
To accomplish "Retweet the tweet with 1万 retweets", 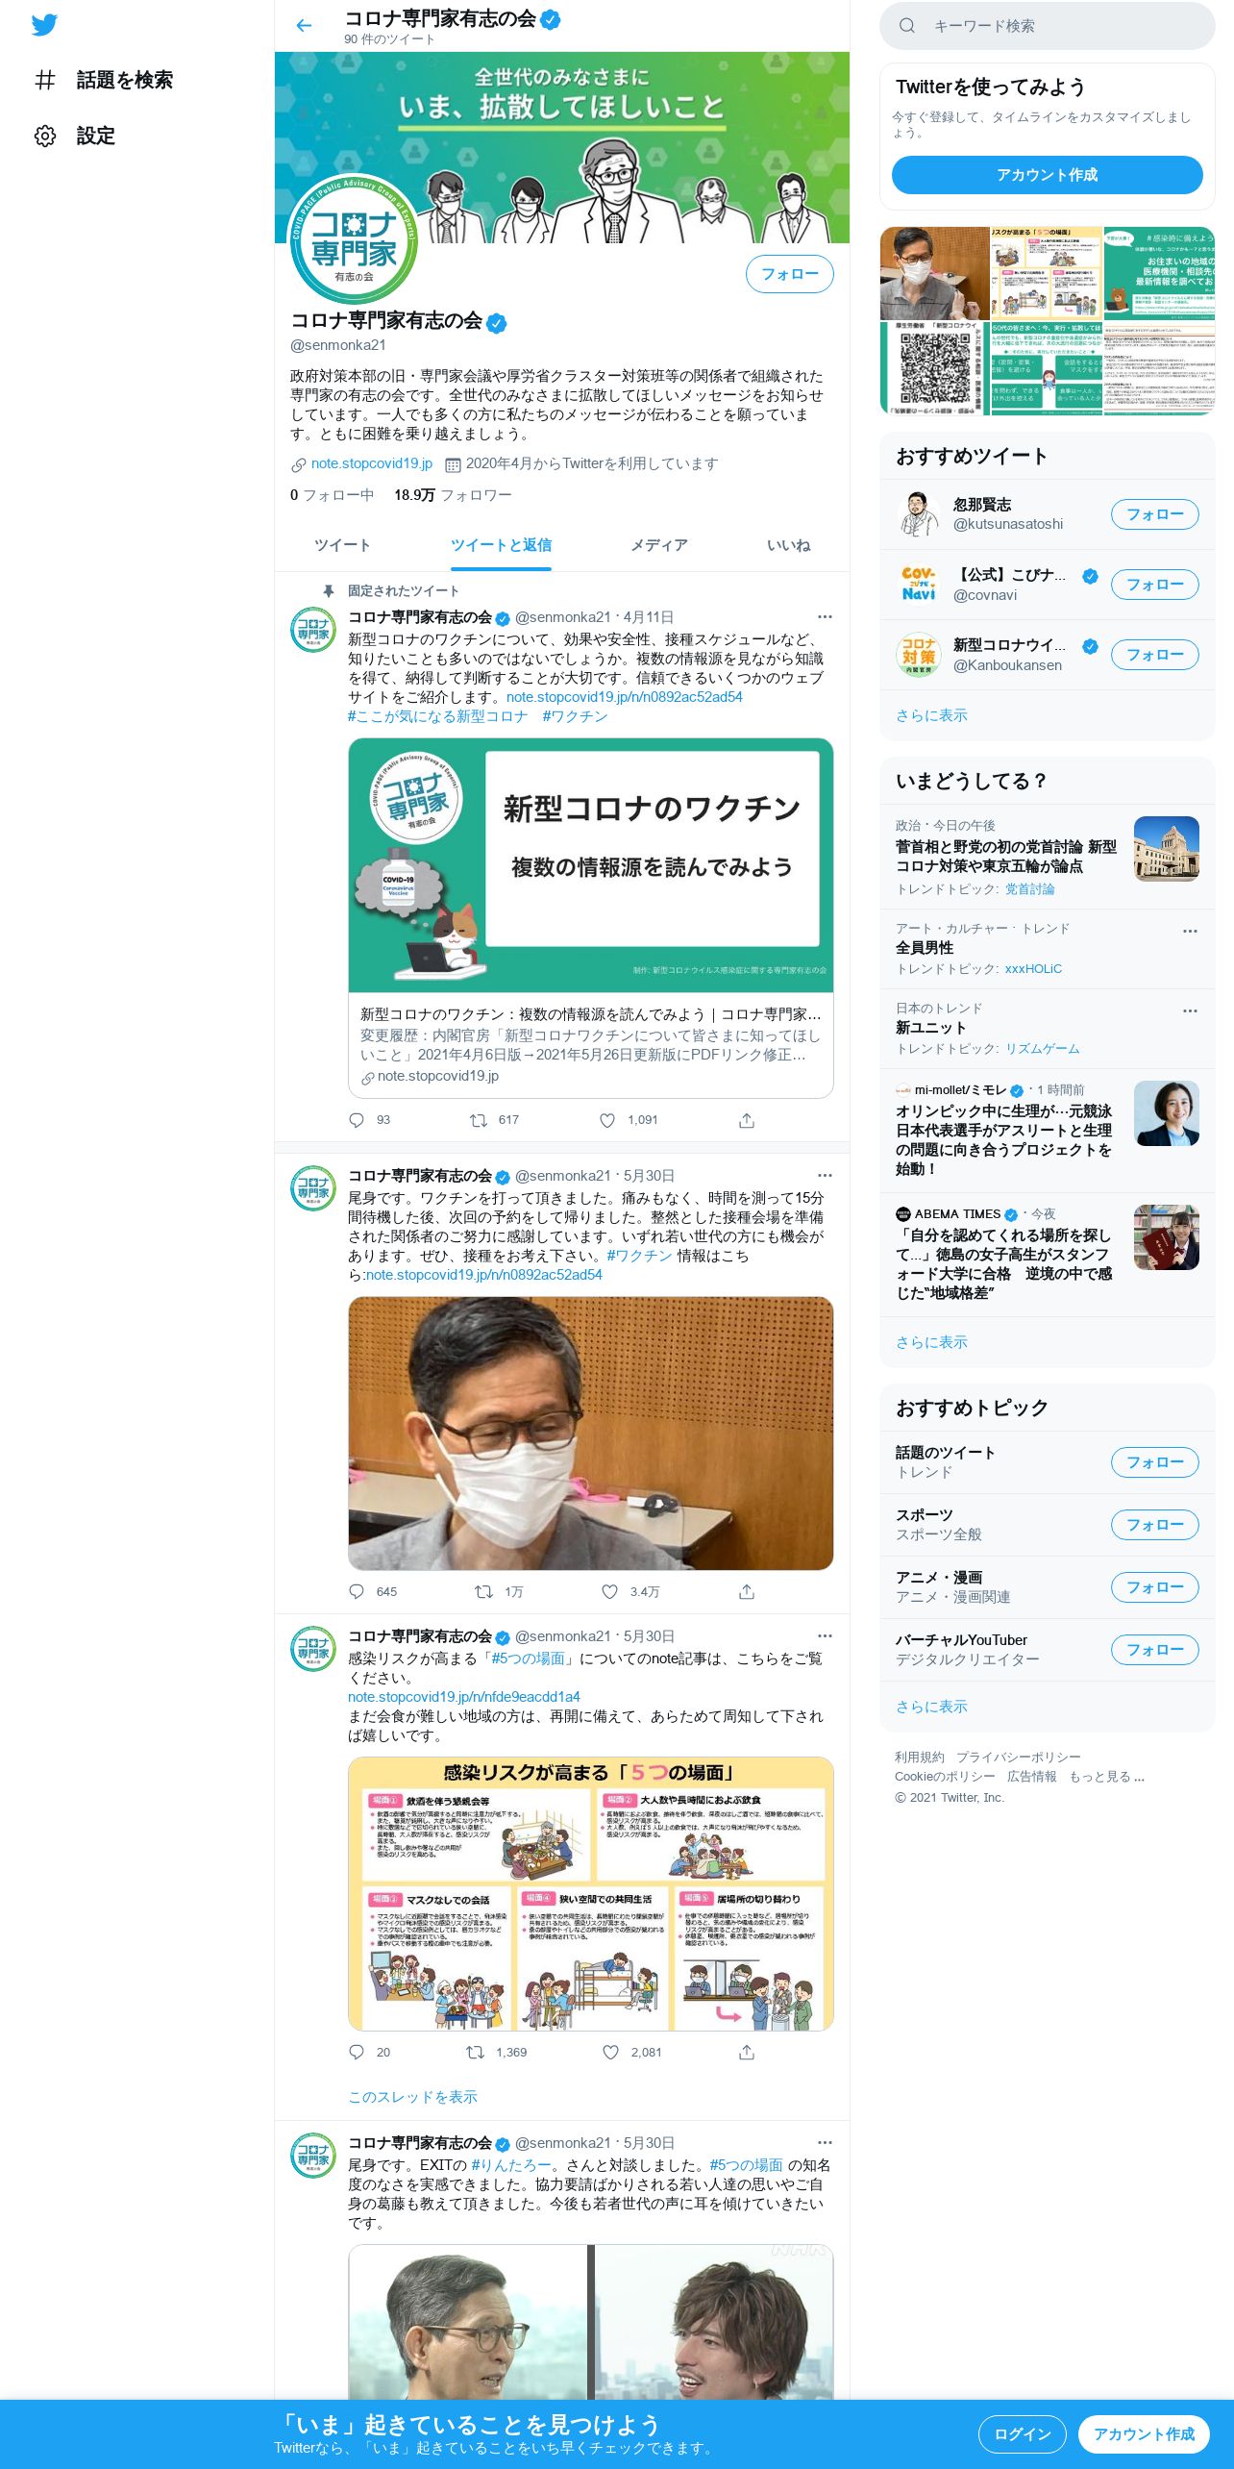I will pyautogui.click(x=483, y=1592).
